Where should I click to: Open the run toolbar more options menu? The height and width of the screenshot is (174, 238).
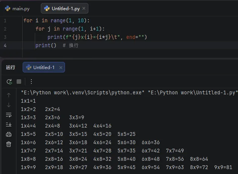[x=31, y=82]
